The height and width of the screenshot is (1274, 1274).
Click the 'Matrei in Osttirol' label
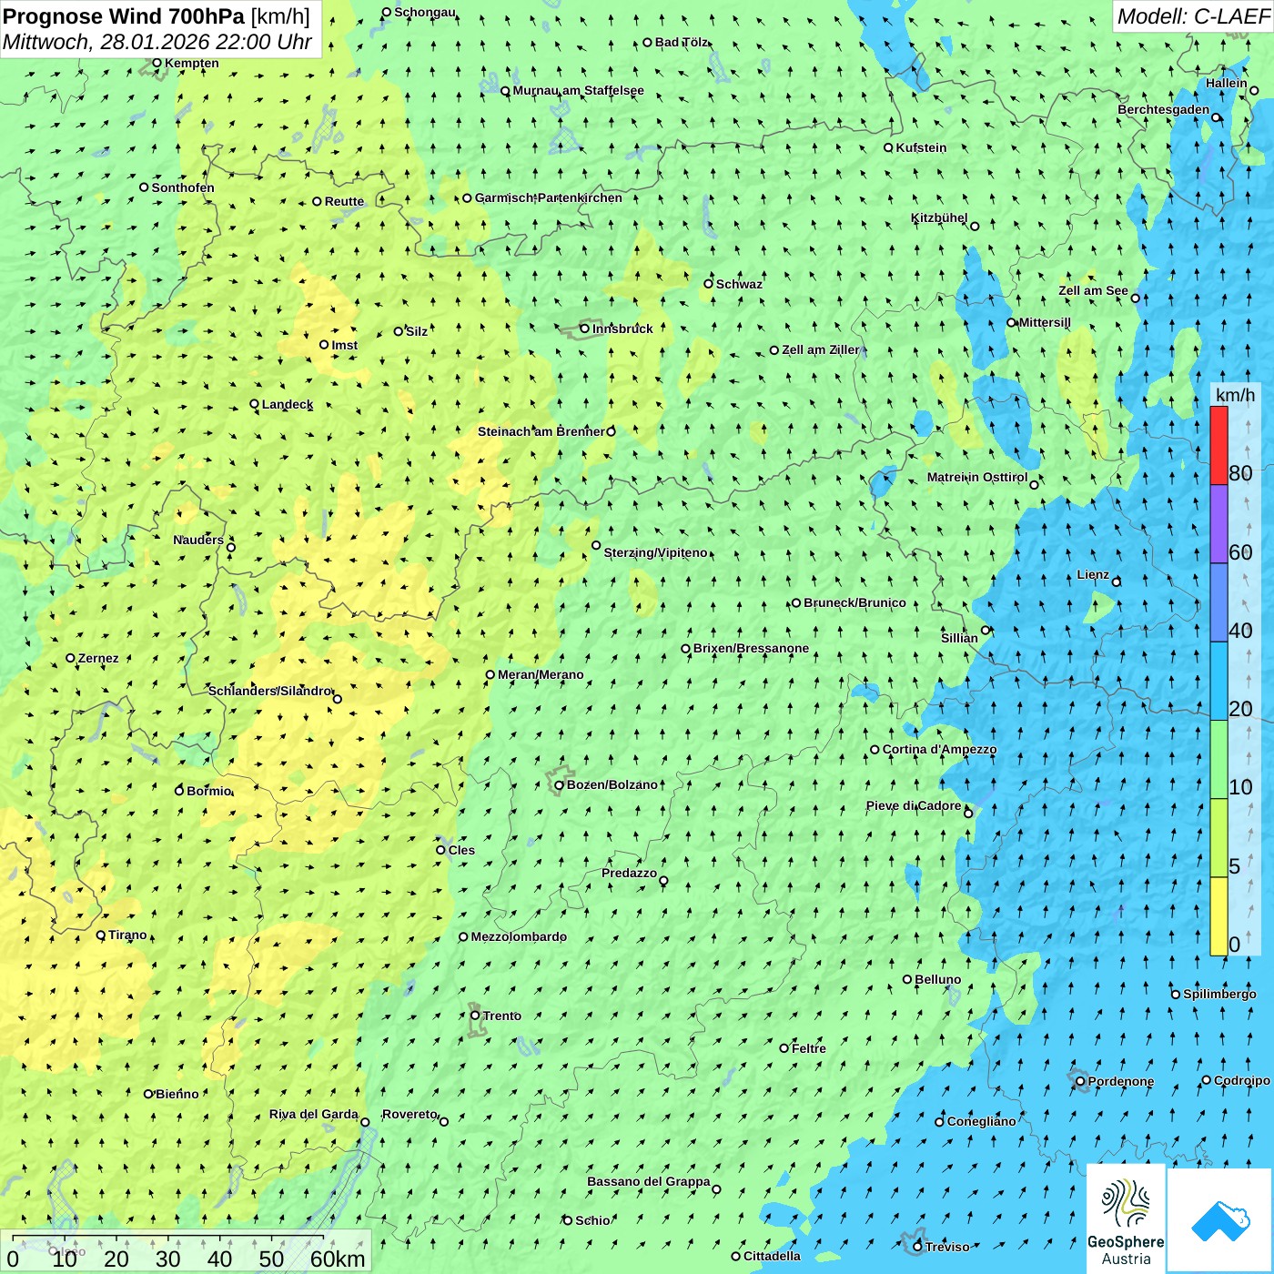pos(977,477)
